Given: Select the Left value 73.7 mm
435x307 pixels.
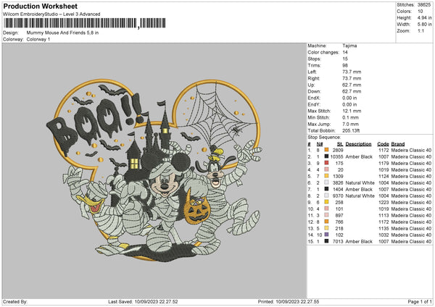Looking at the screenshot, I should 352,72.
